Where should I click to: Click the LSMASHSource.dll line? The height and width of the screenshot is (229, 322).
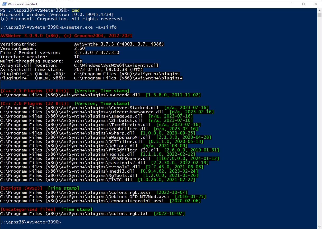110,159
